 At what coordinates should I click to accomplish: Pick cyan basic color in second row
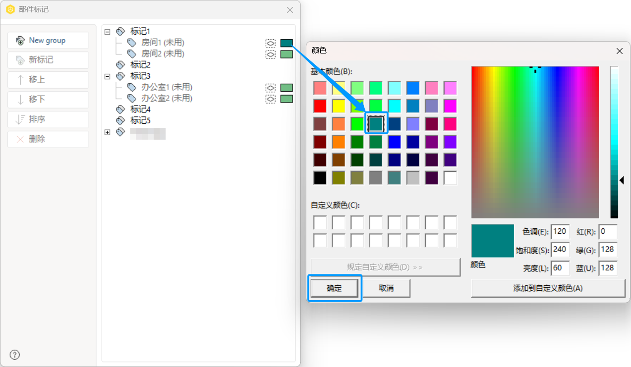click(x=395, y=106)
